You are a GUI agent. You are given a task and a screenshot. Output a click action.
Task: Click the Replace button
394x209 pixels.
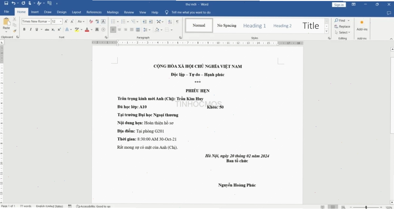(342, 26)
